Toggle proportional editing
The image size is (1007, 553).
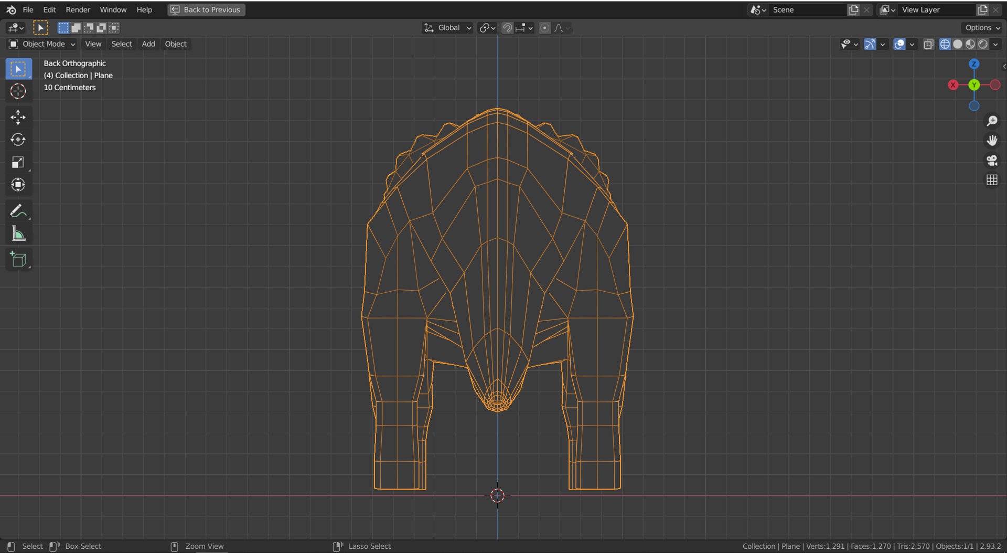pos(544,28)
